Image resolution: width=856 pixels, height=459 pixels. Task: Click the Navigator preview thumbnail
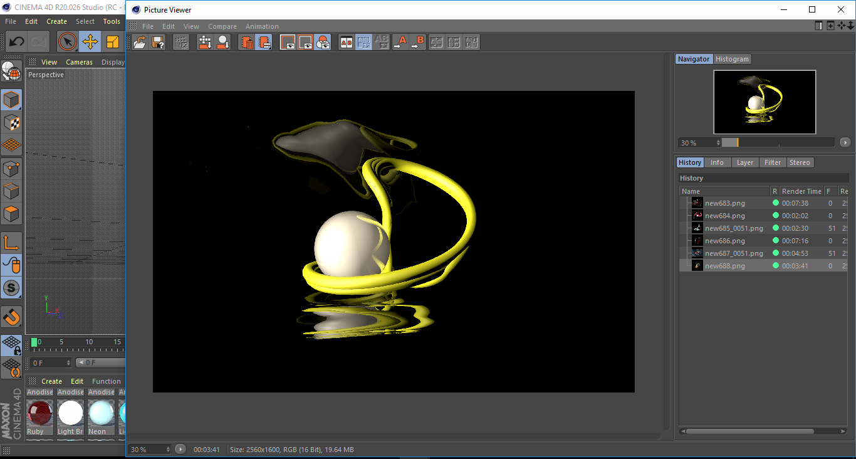[x=765, y=102]
